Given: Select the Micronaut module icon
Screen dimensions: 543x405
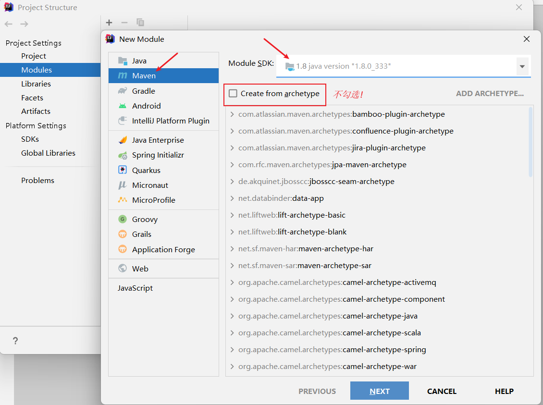Looking at the screenshot, I should pos(123,185).
